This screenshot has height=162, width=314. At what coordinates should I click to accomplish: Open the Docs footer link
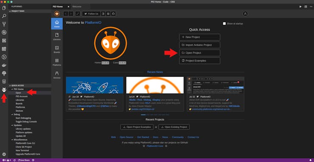[x=156, y=137]
